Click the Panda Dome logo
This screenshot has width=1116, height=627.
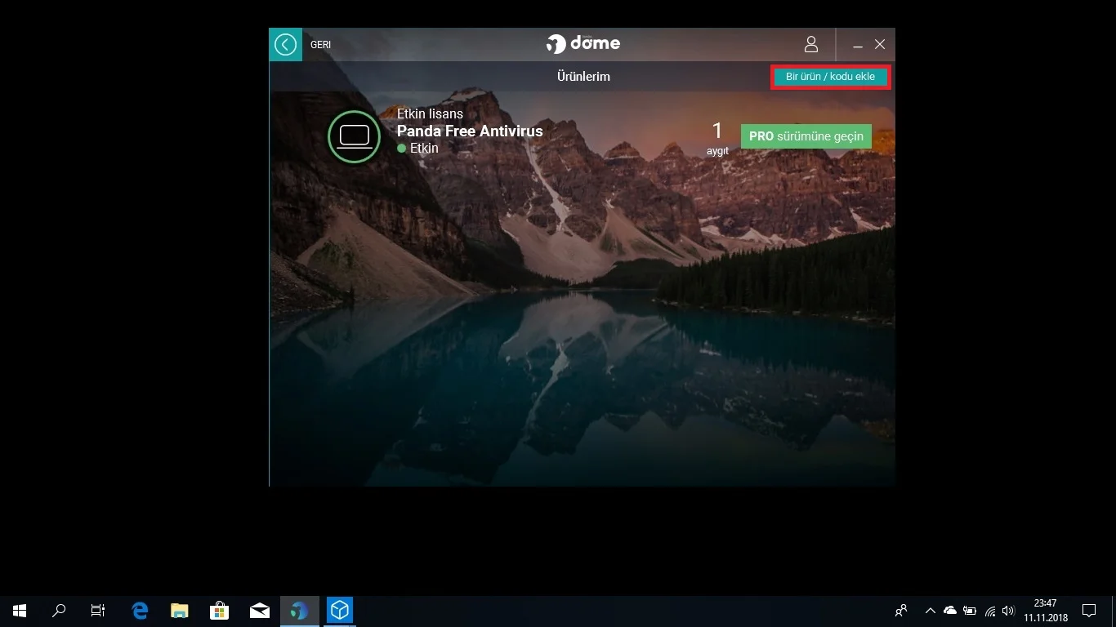(583, 43)
